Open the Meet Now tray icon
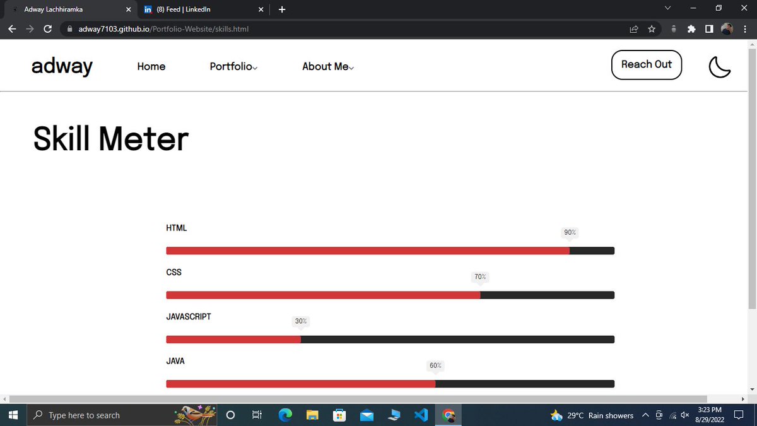 click(x=659, y=415)
